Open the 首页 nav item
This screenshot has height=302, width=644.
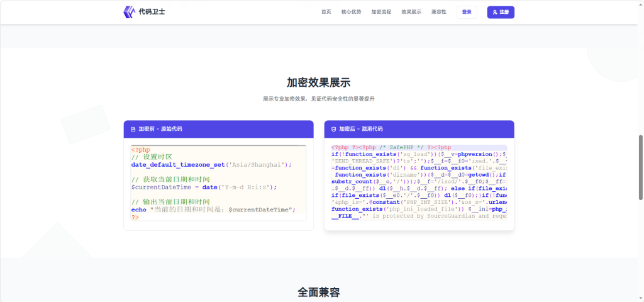326,12
